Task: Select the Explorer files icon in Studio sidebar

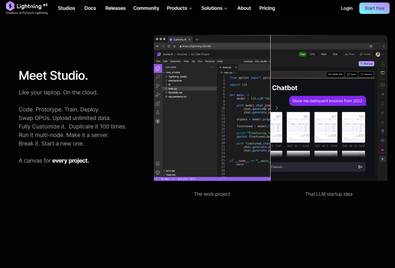Action: (158, 68)
